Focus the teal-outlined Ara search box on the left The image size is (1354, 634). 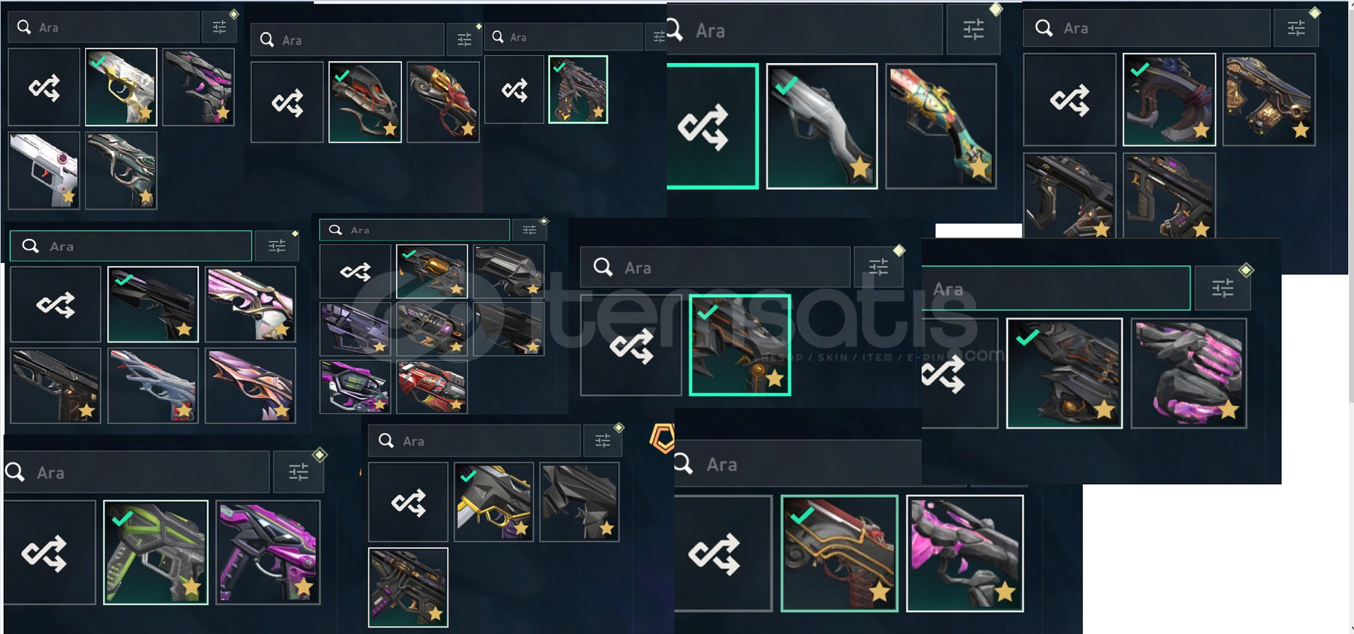click(131, 246)
